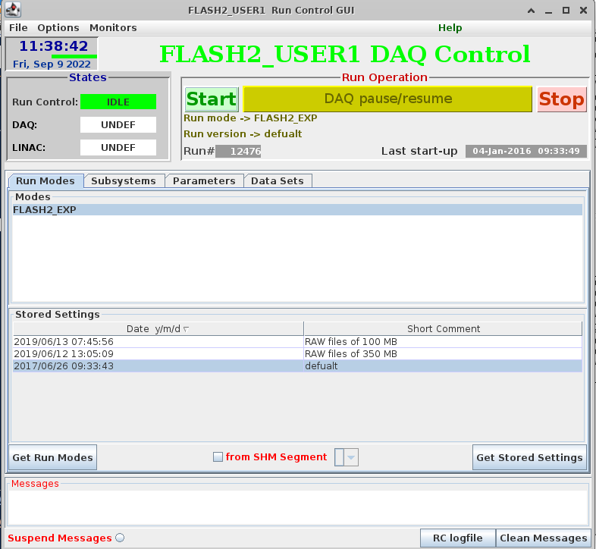Enable the from SHM Segment checkbox
Viewport: 596px width, 549px height.
218,457
